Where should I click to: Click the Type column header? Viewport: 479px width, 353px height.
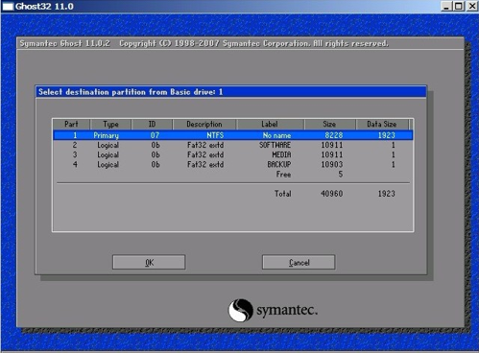tap(110, 124)
